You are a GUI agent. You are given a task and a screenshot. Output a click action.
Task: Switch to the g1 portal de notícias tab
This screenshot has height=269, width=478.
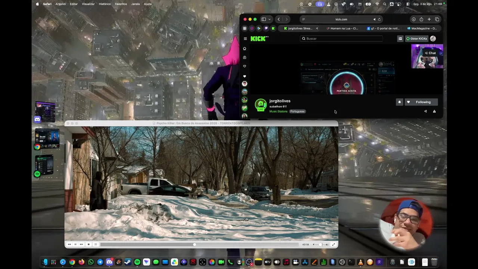point(382,28)
